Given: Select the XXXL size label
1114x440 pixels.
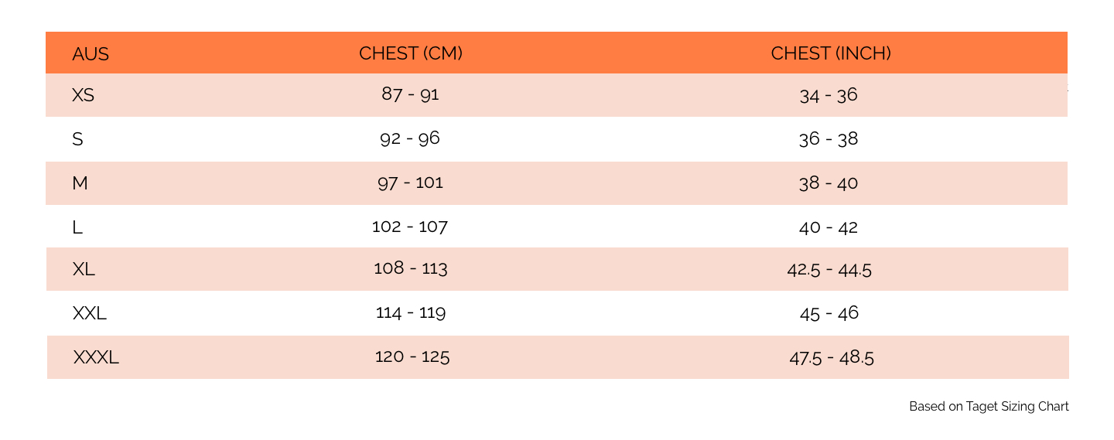Looking at the screenshot, I should 96,358.
